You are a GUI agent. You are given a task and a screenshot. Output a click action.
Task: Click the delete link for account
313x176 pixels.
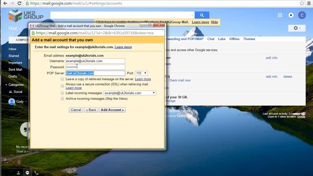coord(288,76)
